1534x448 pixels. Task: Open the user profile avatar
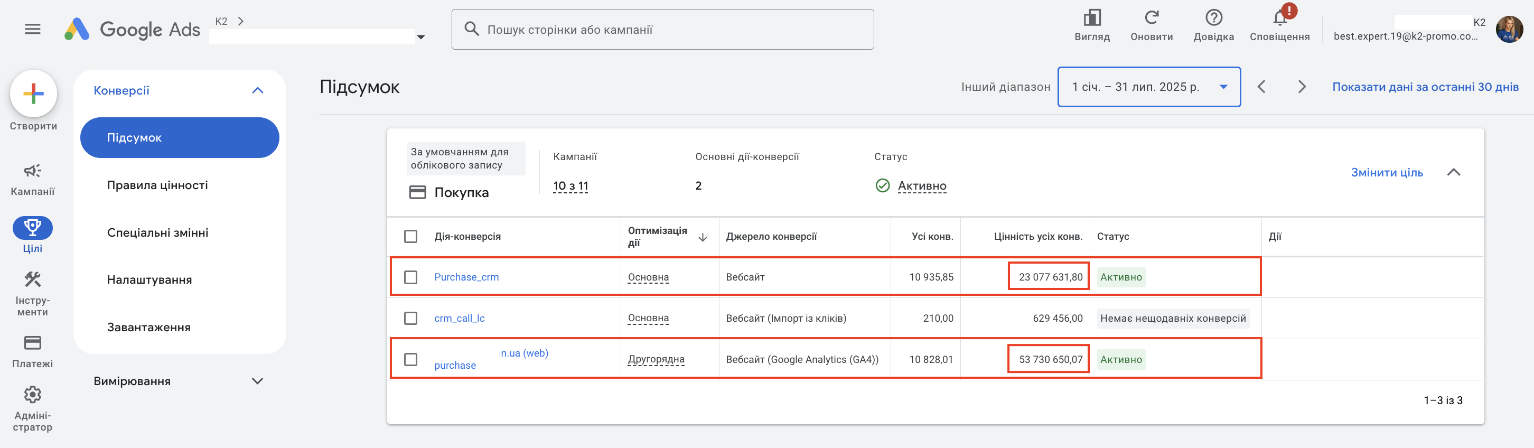(x=1509, y=29)
